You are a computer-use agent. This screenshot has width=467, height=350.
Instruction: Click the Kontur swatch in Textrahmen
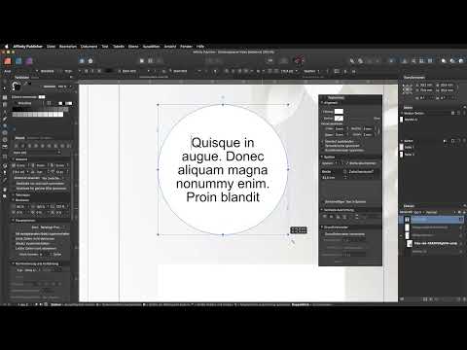pos(339,119)
